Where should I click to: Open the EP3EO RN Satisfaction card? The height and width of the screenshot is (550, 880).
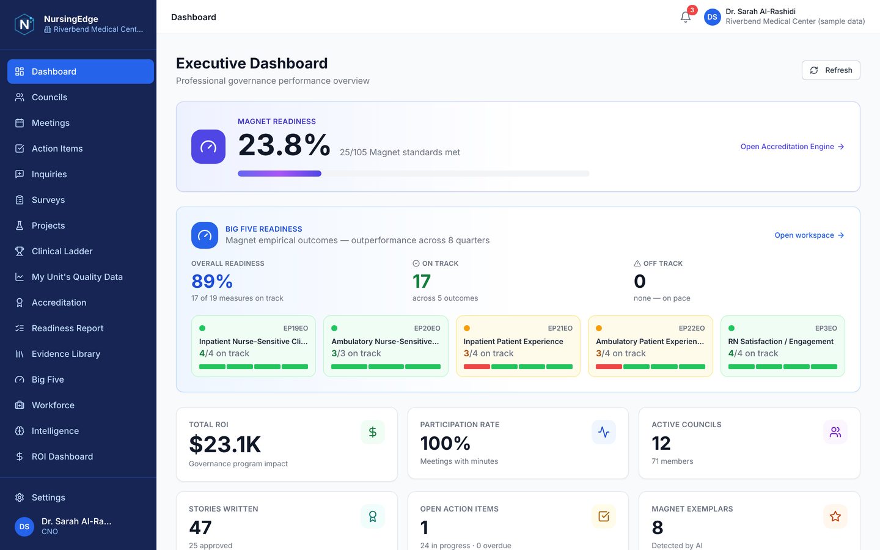[x=783, y=346]
